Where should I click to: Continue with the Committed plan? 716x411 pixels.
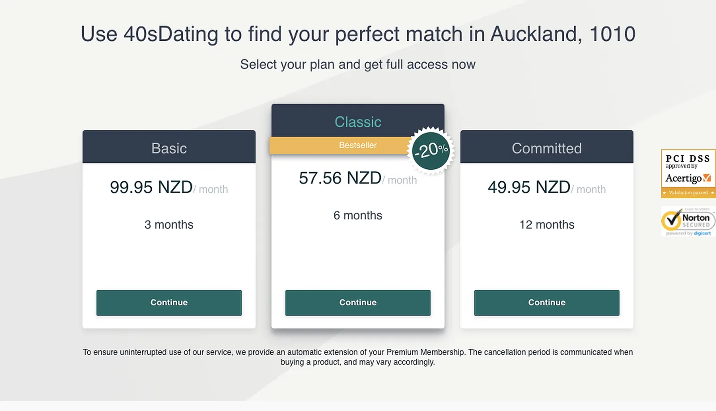point(547,303)
